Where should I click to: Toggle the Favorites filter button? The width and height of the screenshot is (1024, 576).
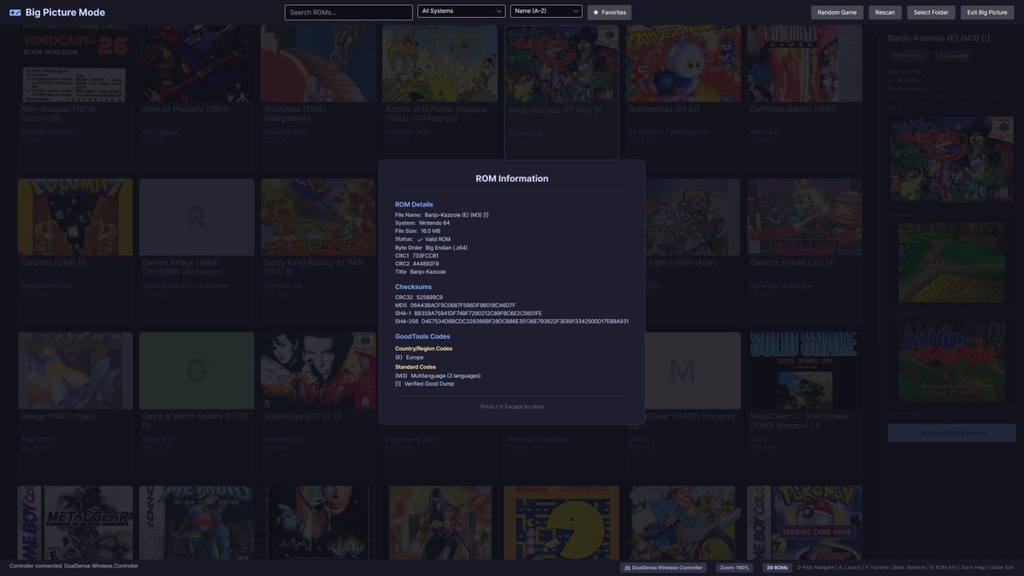(x=609, y=12)
